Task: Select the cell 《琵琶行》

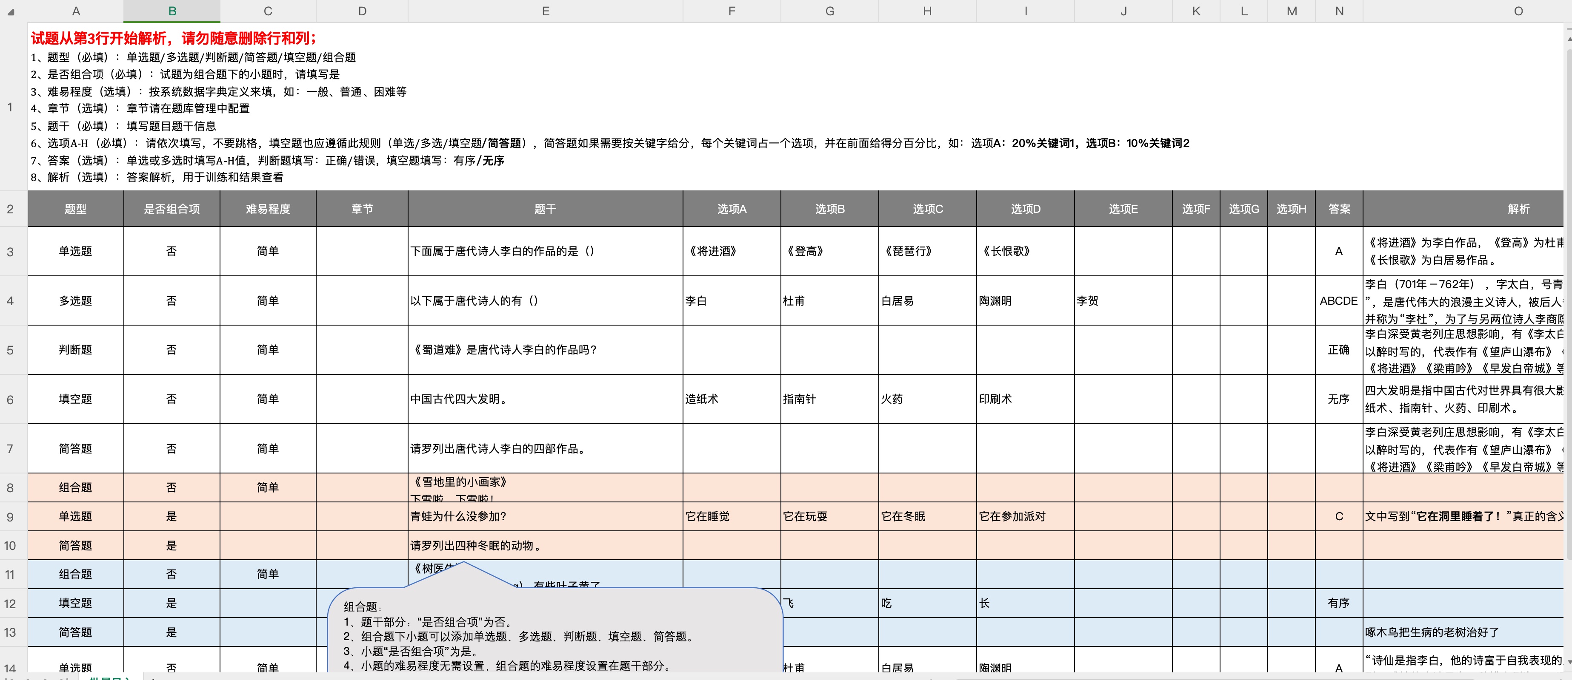Action: (x=928, y=252)
